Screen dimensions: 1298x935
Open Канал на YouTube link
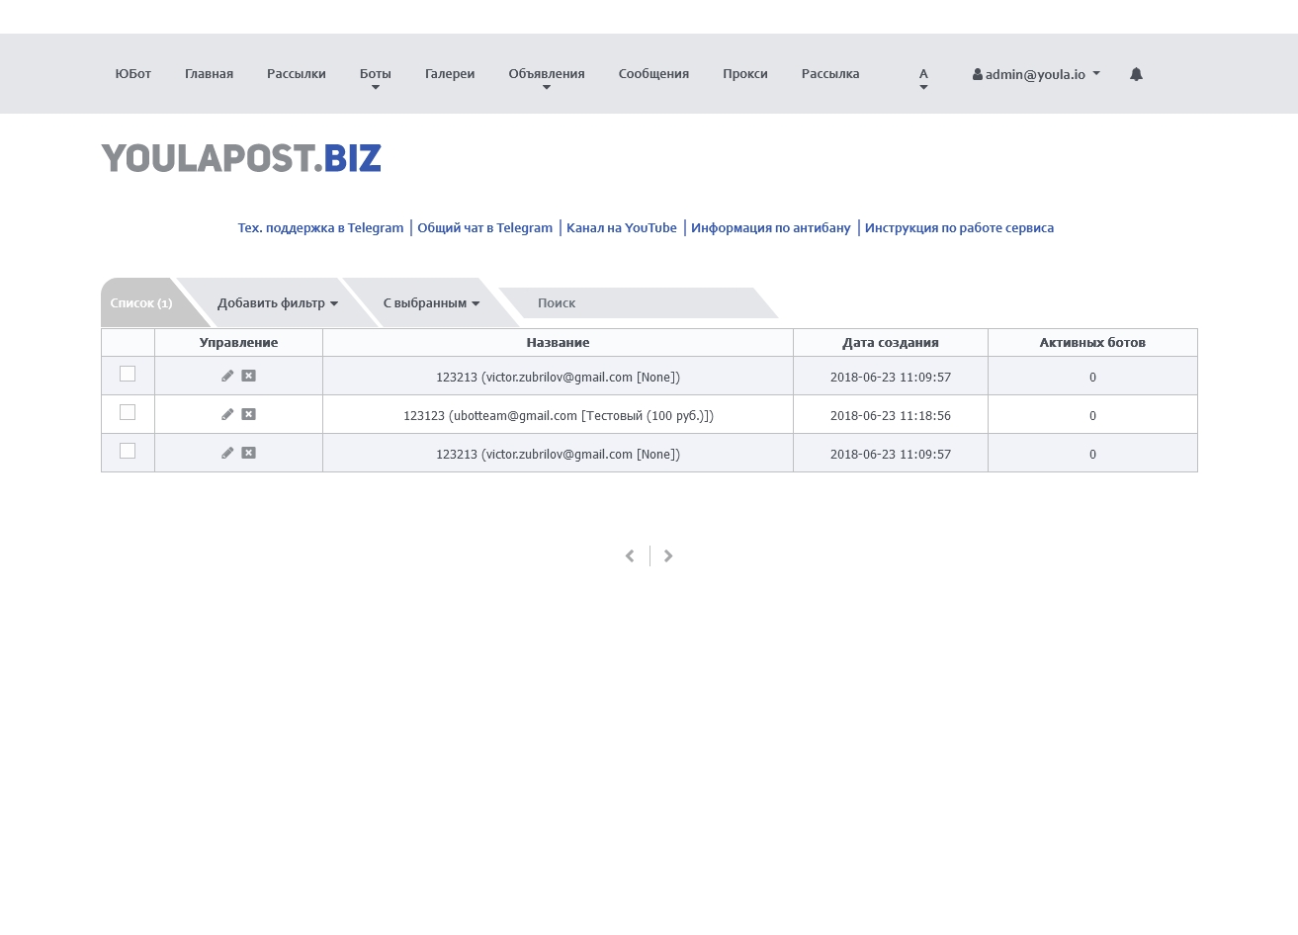coord(622,227)
